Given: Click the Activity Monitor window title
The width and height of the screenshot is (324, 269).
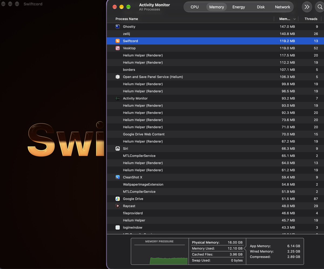Looking at the screenshot, I should click(154, 5).
